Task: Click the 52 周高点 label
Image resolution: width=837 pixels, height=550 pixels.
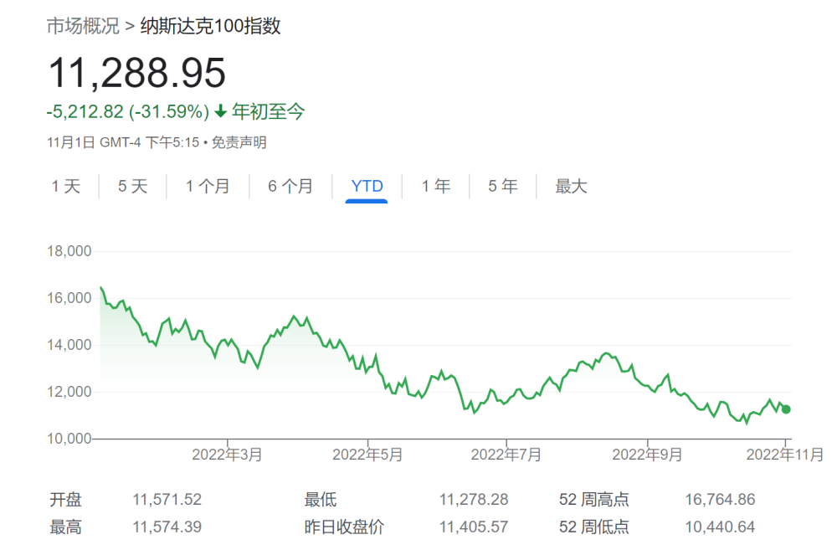Action: coord(594,500)
